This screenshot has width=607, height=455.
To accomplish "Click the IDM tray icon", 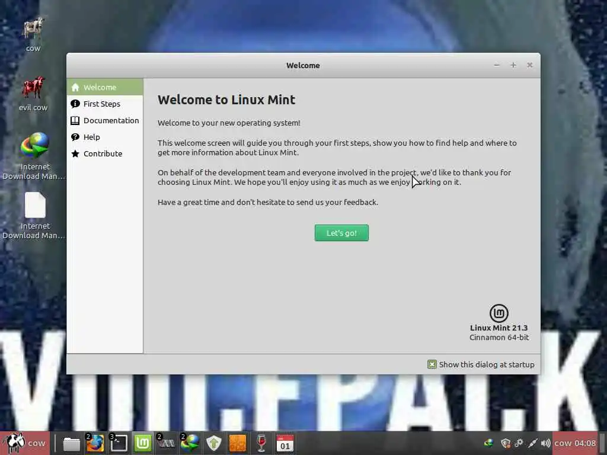I will [x=489, y=443].
